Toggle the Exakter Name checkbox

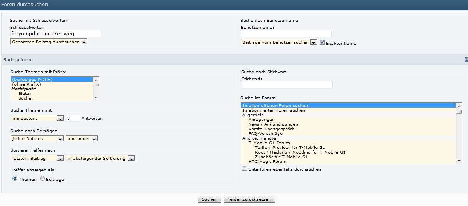tap(322, 42)
